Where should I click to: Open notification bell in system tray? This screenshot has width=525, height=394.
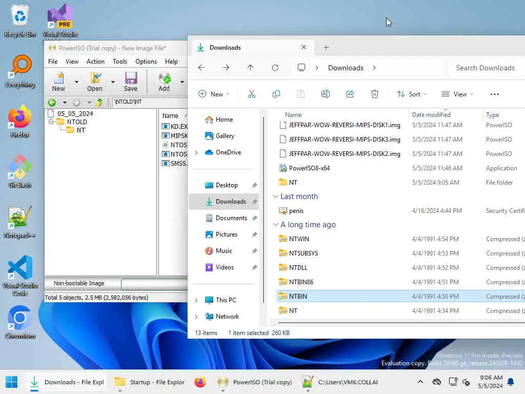511,382
